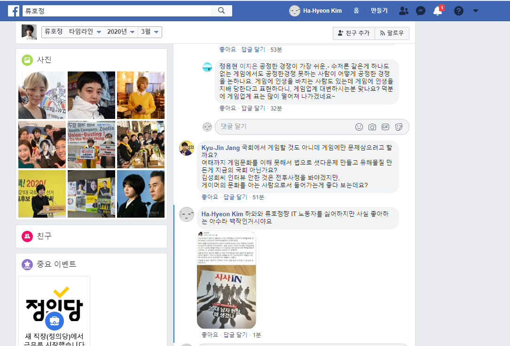The height and width of the screenshot is (346, 510).
Task: Open sticker picker in reply box
Action: coord(399,127)
